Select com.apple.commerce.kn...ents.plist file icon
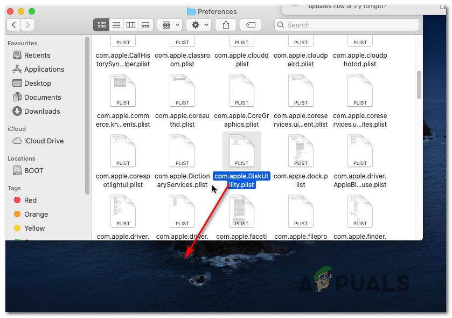Screen dimensions: 452x318 tap(123, 91)
